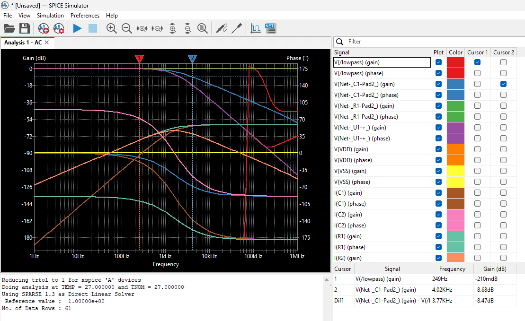Screen dimensions: 525x321
Task: Disable Cursor 1 for V(/lowpass) (gain)
Action: click(478, 62)
